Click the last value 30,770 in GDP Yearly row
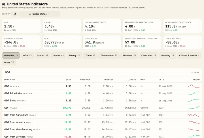The image size is (204, 138). click(67, 108)
